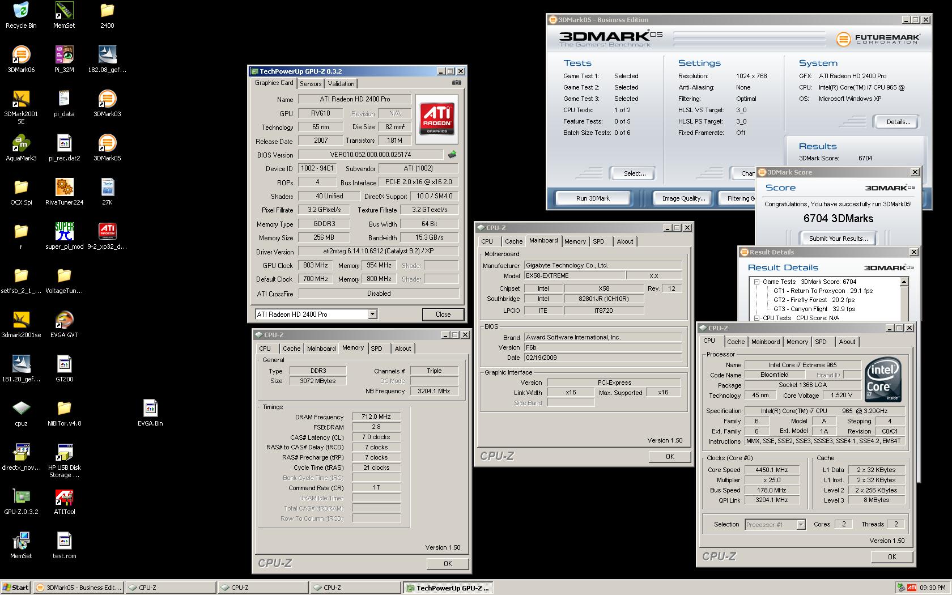The height and width of the screenshot is (595, 952).
Task: Click ATI tray icon near clock
Action: coord(911,588)
